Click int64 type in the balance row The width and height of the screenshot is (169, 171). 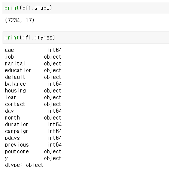[54, 84]
